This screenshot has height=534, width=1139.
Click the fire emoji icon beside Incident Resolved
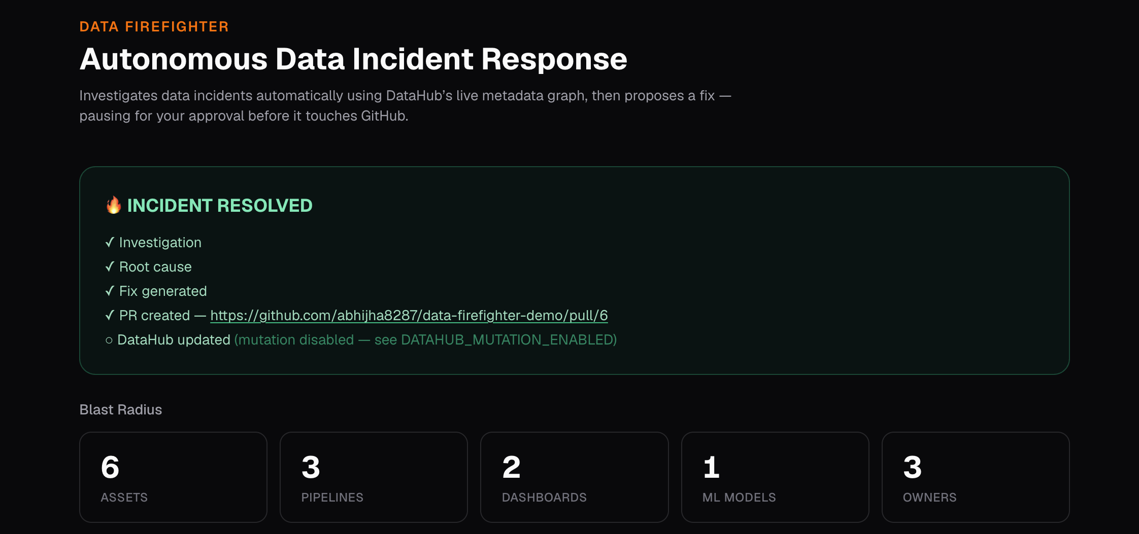(x=114, y=205)
